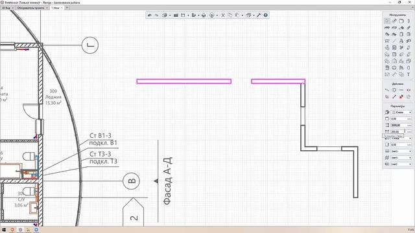Click the red-highlighted action icon in Действия
The width and height of the screenshot is (415, 233).
(401, 96)
